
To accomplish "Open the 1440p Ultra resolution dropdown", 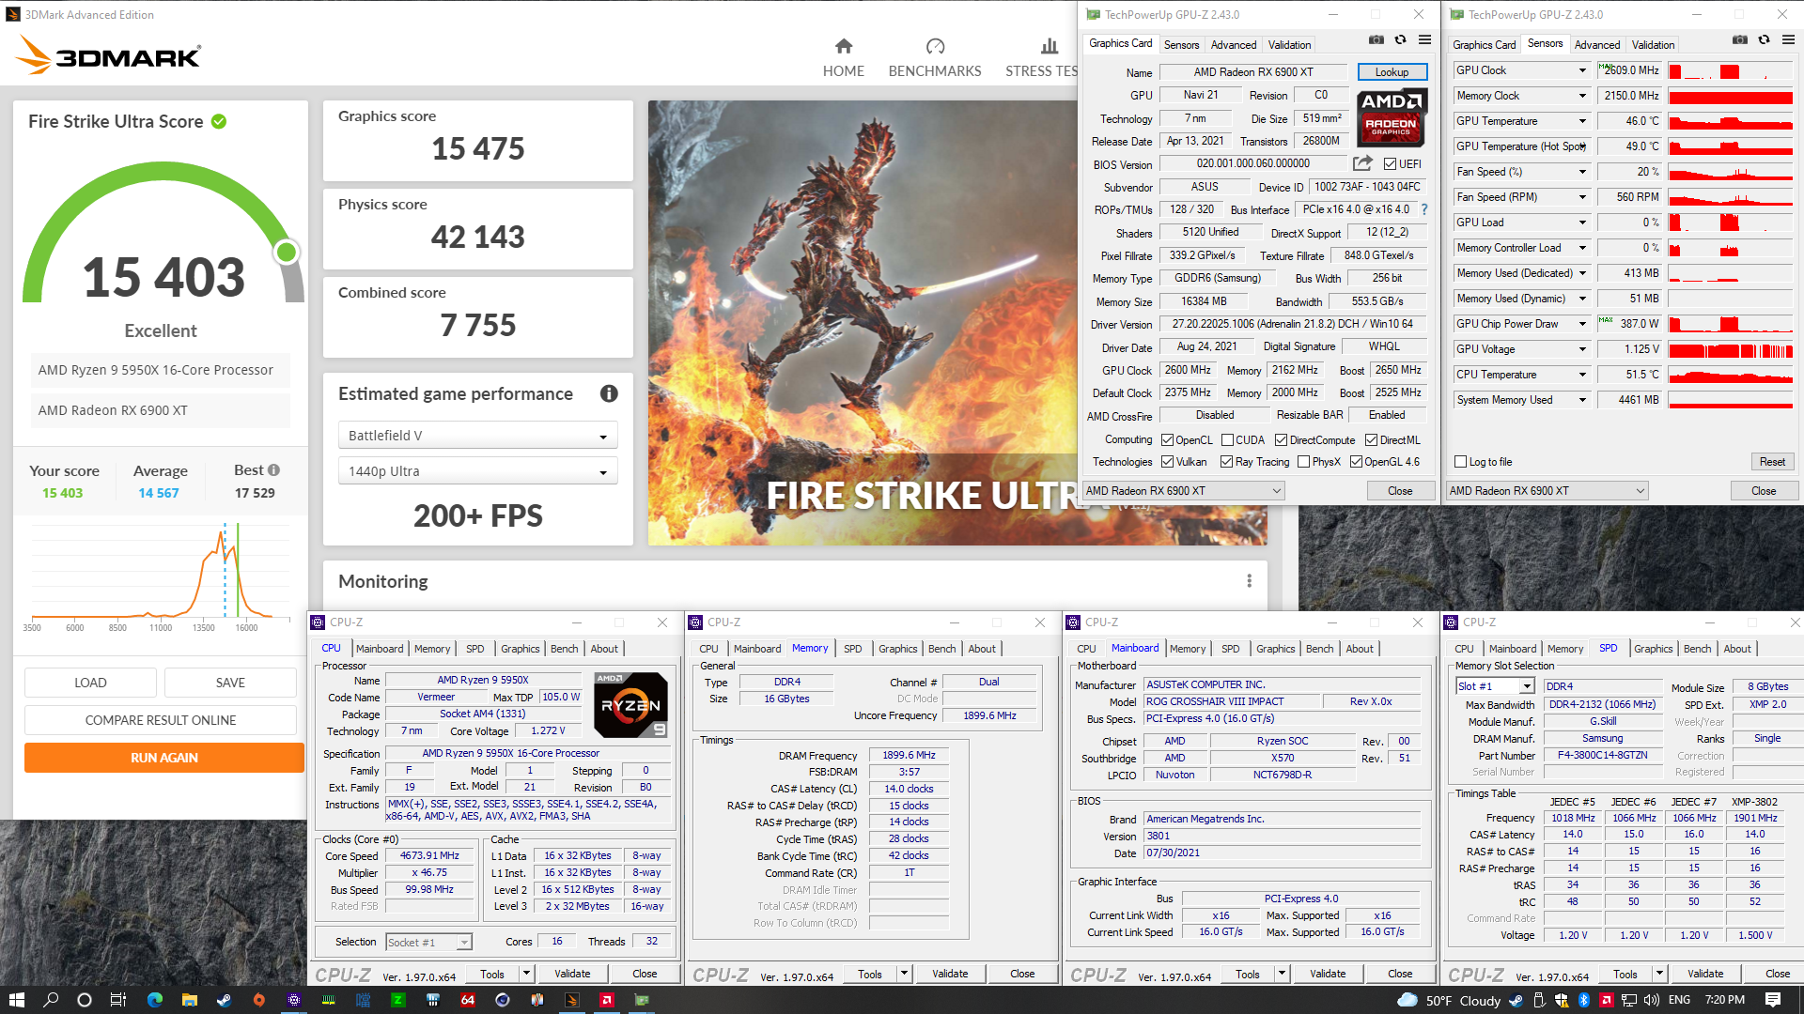I will (477, 471).
